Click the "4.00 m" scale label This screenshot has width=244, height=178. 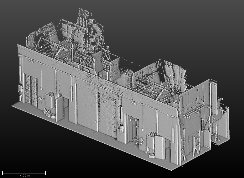click(x=25, y=175)
